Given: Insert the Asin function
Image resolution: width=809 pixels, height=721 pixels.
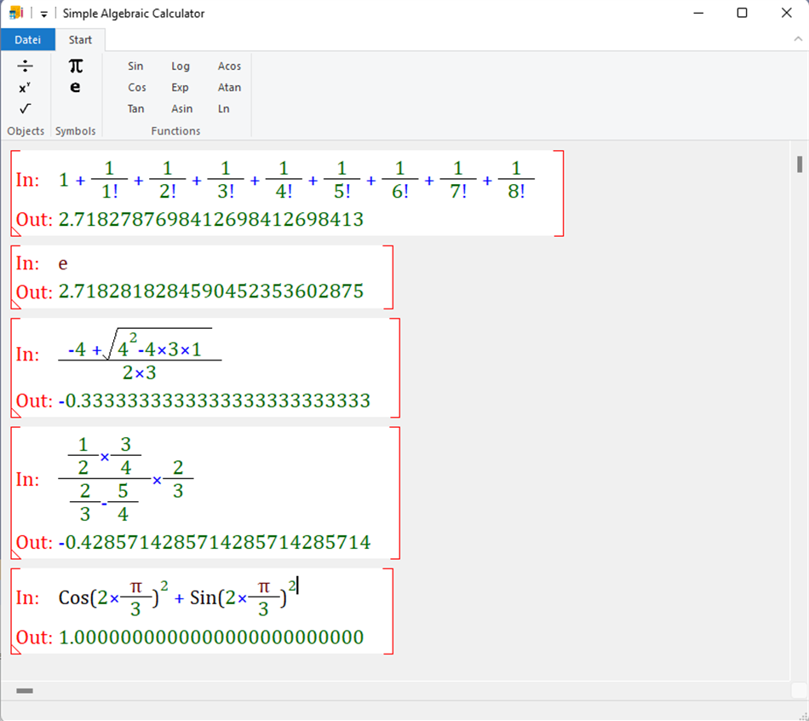Looking at the screenshot, I should tap(181, 108).
